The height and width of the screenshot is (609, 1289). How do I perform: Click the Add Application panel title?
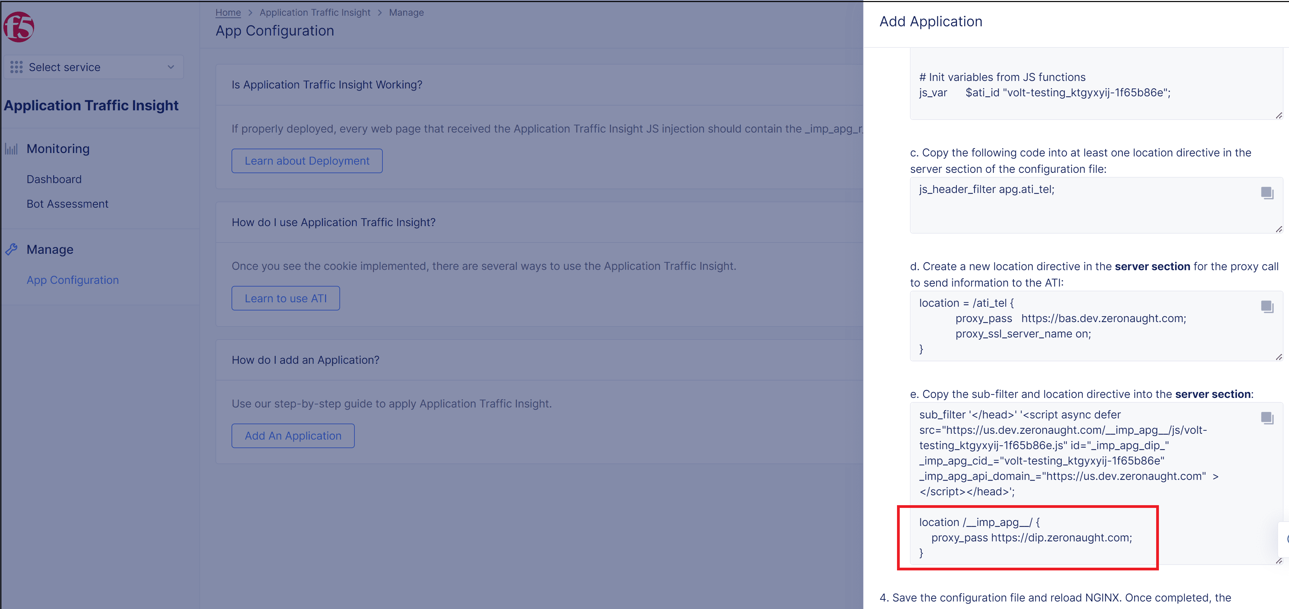pyautogui.click(x=931, y=22)
